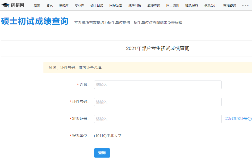Click the 姓名 name input field
Image resolution: width=252 pixels, height=165 pixels.
click(x=157, y=85)
